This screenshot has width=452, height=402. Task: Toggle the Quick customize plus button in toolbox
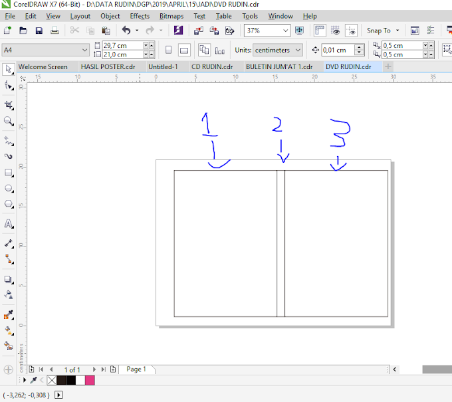[x=9, y=369]
